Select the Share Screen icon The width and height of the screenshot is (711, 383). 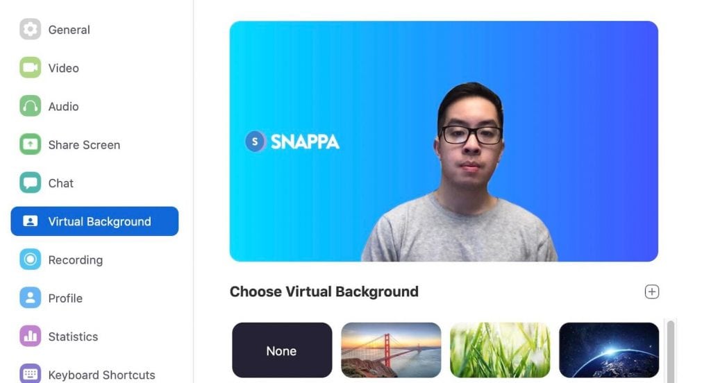point(31,144)
